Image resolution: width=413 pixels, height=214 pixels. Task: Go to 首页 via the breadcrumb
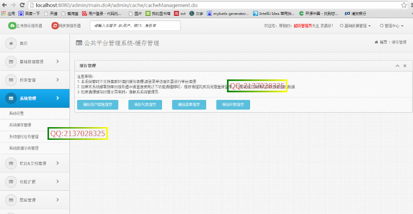(x=383, y=42)
